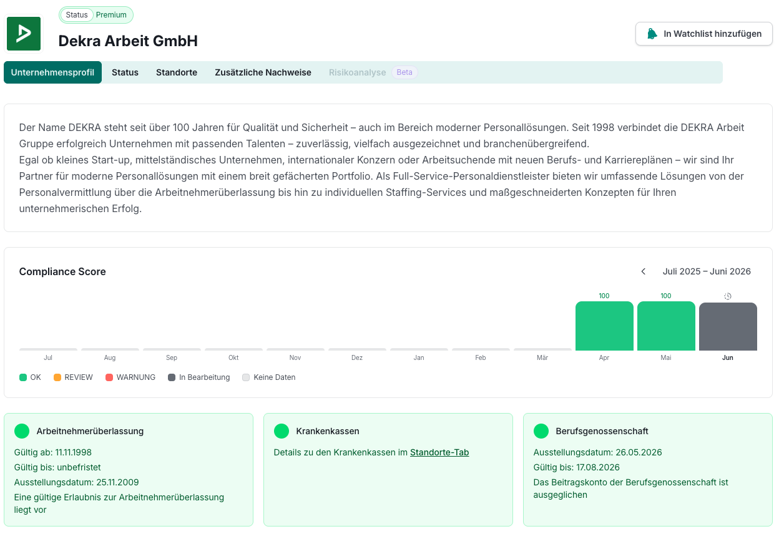Click the Beta badge next to Risikoanalyse

click(404, 72)
